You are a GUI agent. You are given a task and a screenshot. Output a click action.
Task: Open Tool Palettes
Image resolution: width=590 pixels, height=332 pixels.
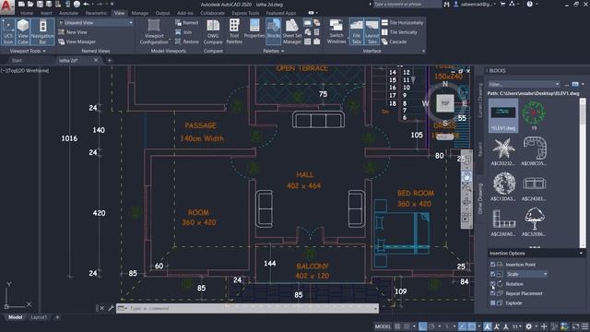point(234,32)
